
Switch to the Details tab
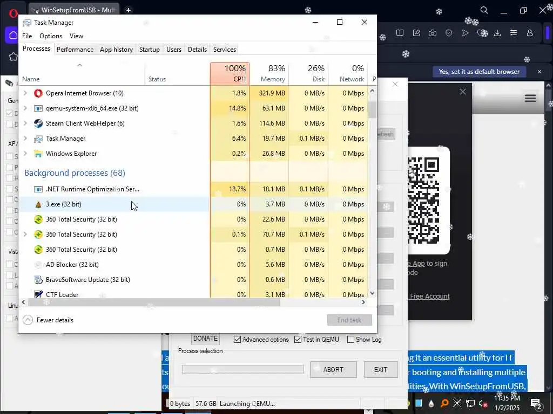197,50
